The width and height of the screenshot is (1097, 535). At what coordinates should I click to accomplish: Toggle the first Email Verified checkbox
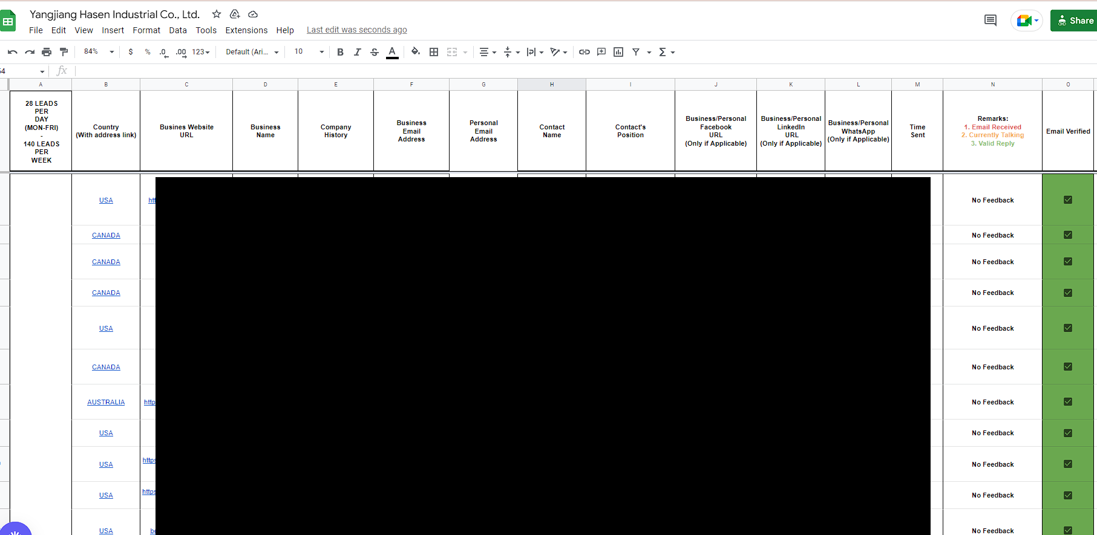click(1068, 200)
